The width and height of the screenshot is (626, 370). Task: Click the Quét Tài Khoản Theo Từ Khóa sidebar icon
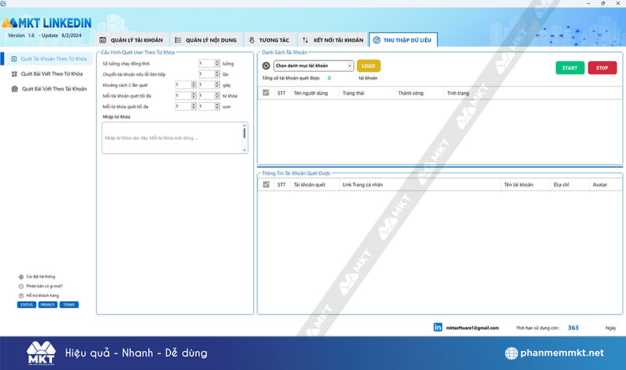coord(15,58)
